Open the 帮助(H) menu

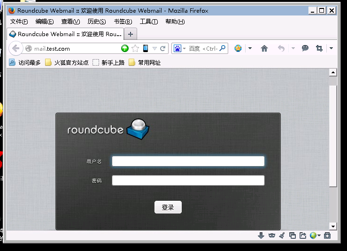point(175,22)
